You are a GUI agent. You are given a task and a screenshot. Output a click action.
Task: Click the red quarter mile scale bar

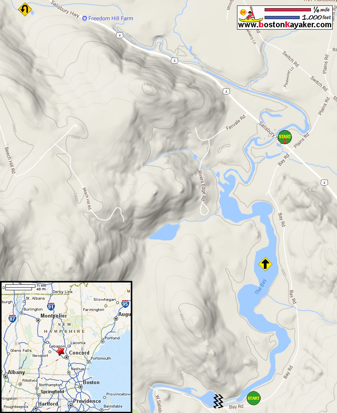click(288, 10)
